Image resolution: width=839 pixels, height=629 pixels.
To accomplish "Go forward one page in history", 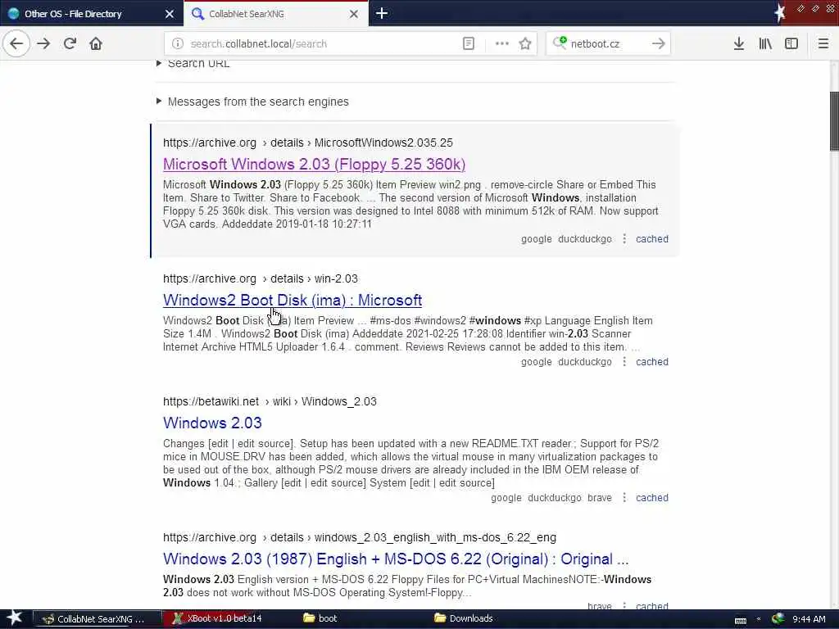I will [43, 43].
